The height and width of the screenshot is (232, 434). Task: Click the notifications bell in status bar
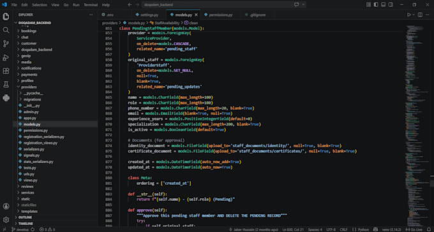click(x=429, y=229)
